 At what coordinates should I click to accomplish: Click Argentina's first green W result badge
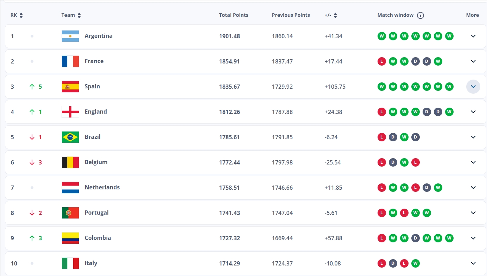pyautogui.click(x=382, y=36)
